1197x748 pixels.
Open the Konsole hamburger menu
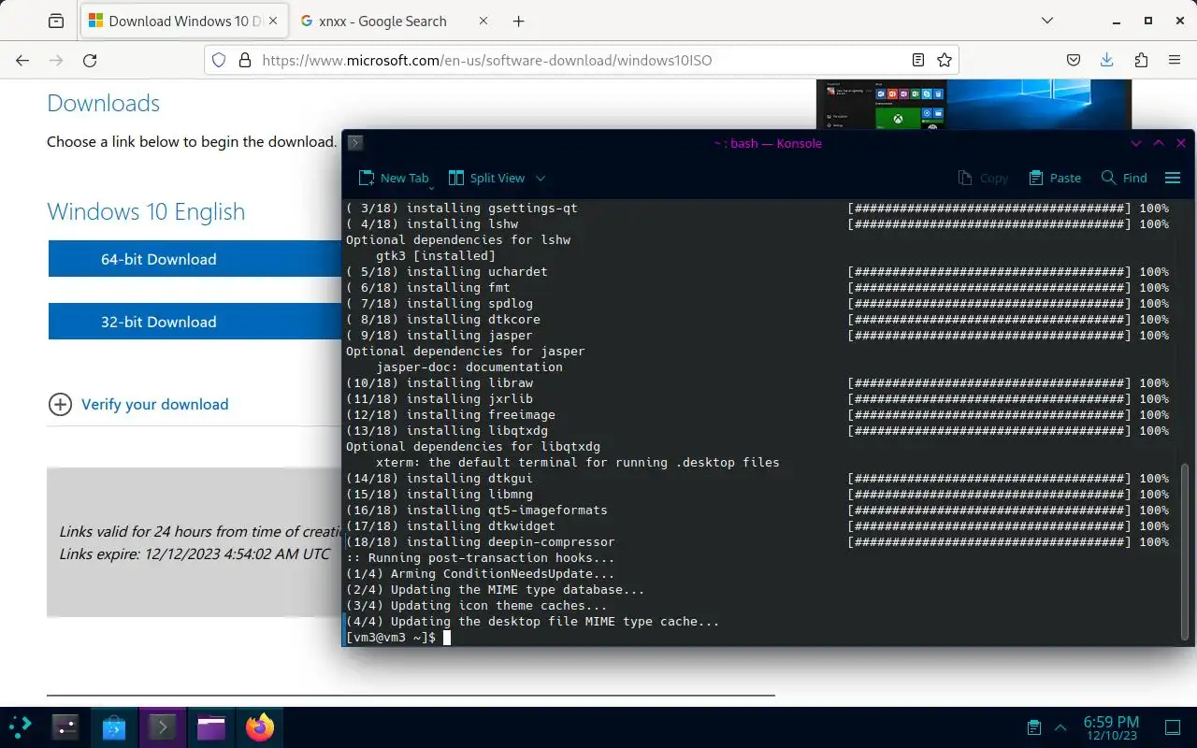click(x=1173, y=178)
